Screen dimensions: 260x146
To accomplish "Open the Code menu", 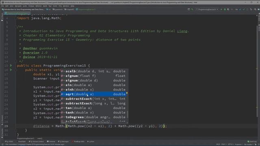I will (x=25, y=6).
